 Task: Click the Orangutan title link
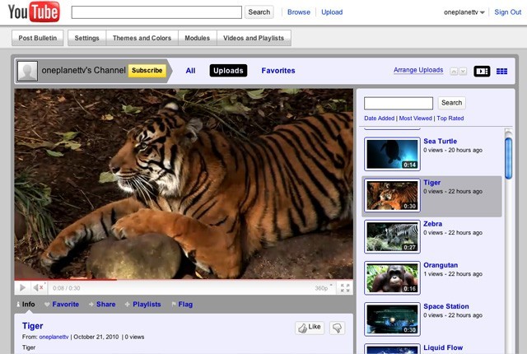tap(441, 265)
